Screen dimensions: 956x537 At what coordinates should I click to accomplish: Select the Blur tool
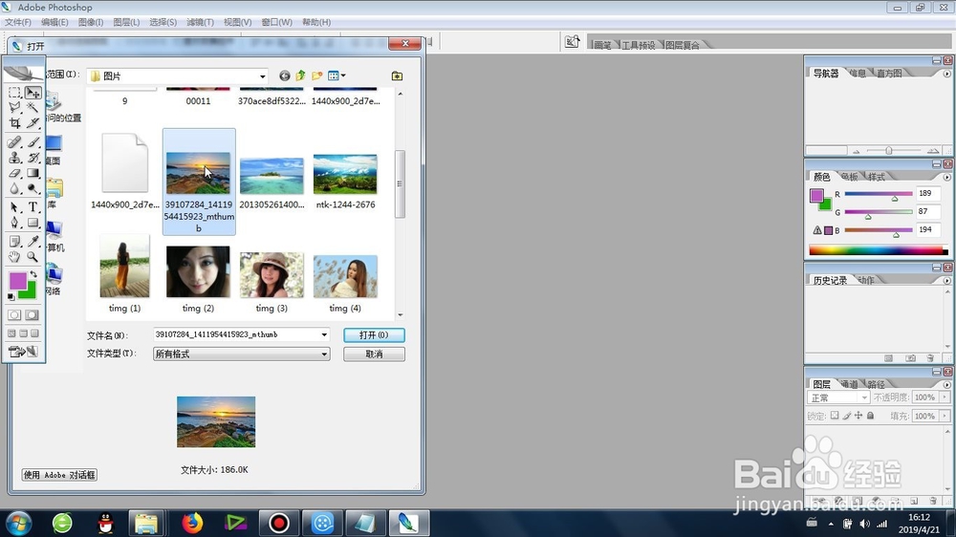tap(14, 188)
